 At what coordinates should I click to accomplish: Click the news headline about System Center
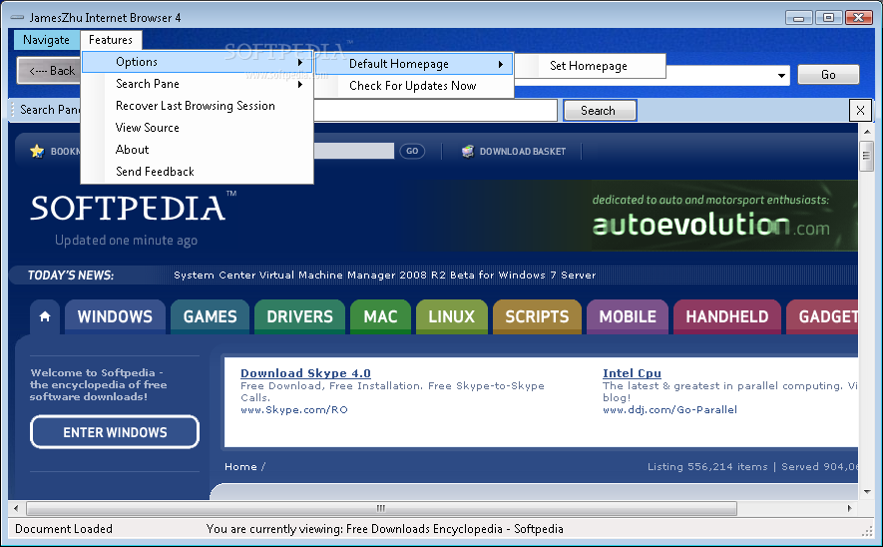point(384,274)
